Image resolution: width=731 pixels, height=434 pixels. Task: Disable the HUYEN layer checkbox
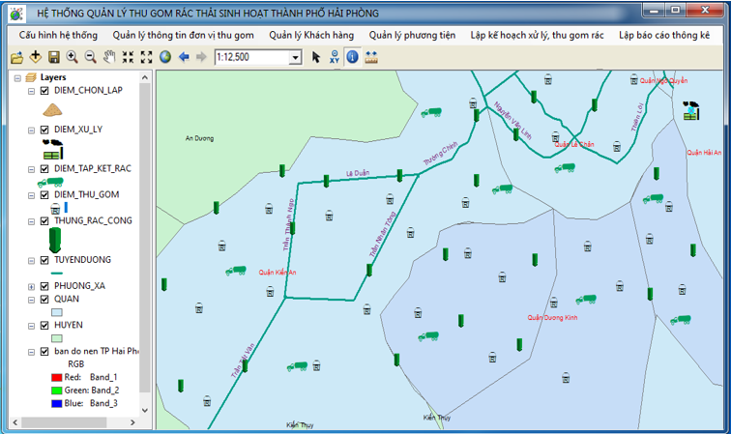tap(44, 326)
